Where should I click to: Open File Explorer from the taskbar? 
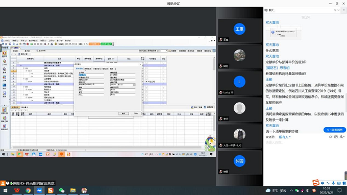click(x=73, y=190)
